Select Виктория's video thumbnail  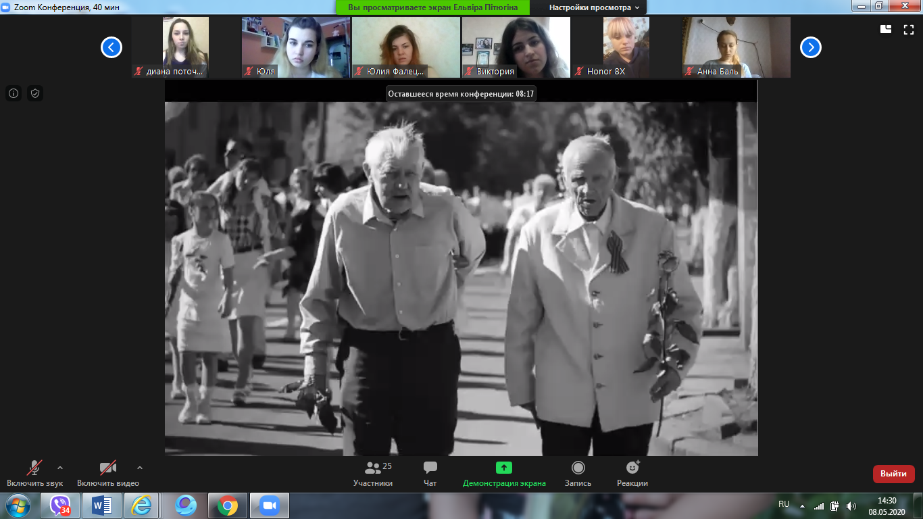(x=516, y=47)
